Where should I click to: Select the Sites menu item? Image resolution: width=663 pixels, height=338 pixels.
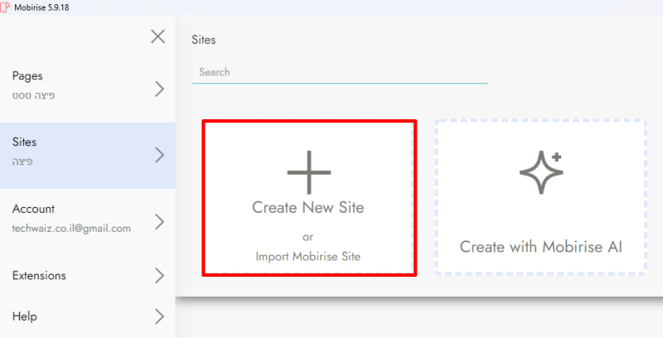point(88,156)
